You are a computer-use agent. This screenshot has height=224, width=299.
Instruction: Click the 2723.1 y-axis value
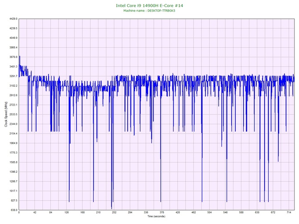coord(13,105)
